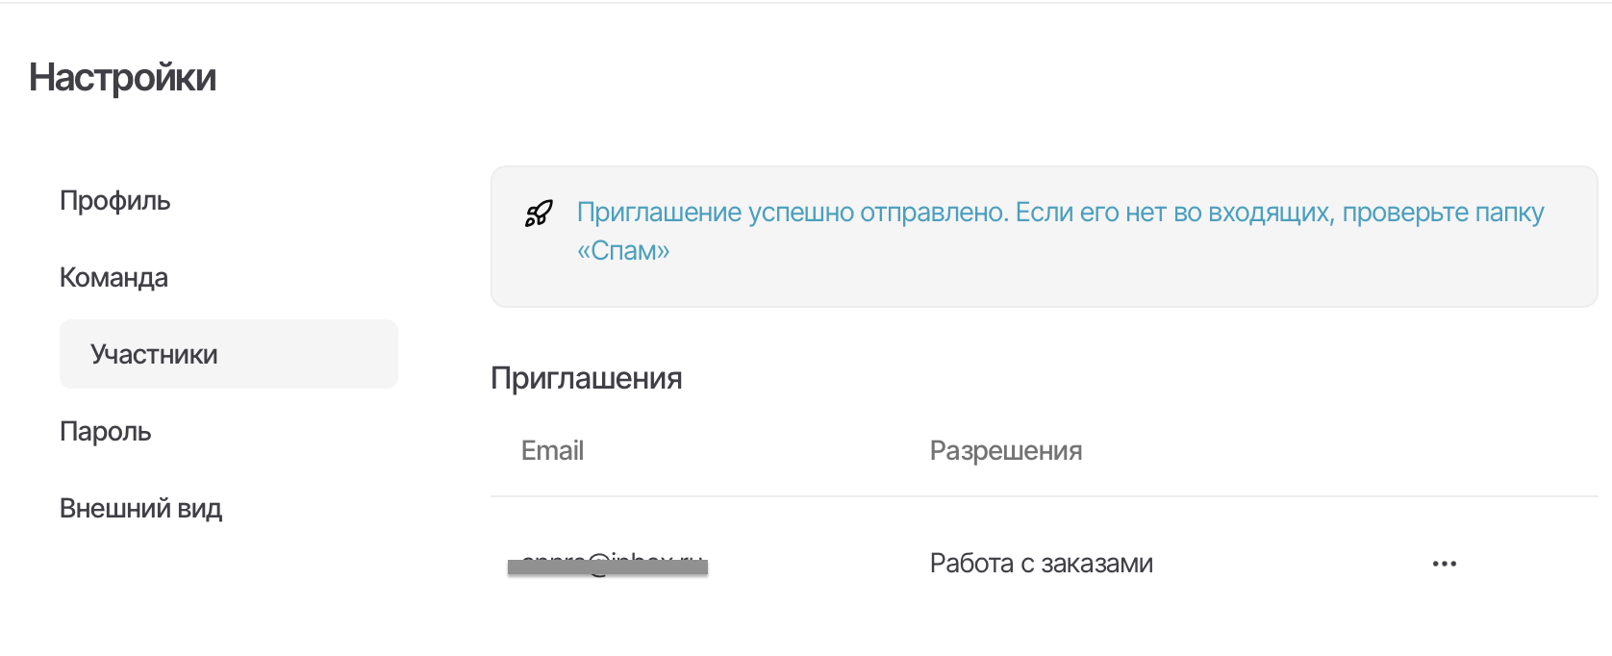
Task: Click the Разрешения column header
Action: coord(1005,451)
